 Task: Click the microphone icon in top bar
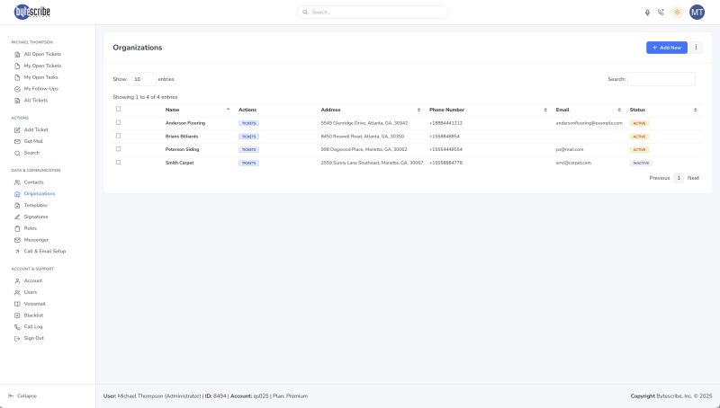click(647, 13)
